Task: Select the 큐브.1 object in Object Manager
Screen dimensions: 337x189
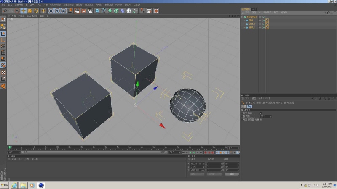Action: point(252,27)
